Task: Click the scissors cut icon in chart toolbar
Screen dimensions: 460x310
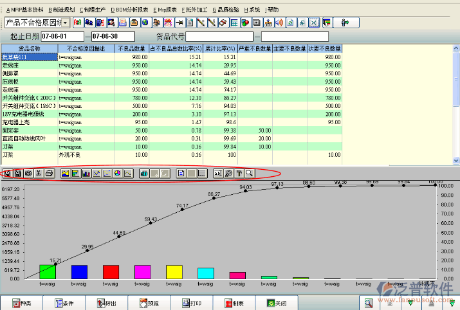Action: 39,173
